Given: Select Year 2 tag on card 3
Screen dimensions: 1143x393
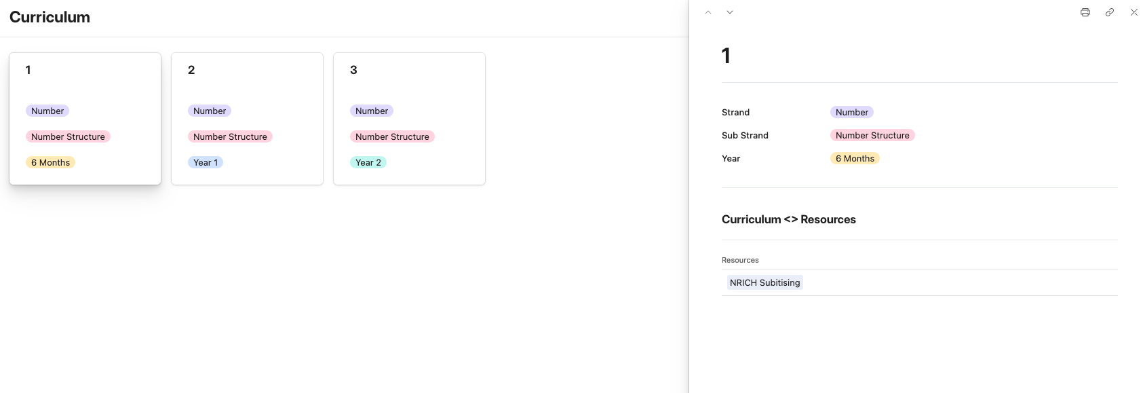Looking at the screenshot, I should click(x=368, y=162).
